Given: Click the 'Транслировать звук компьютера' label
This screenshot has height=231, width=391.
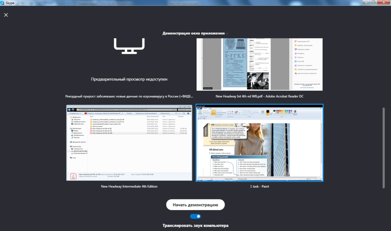Looking at the screenshot, I should 195,226.
